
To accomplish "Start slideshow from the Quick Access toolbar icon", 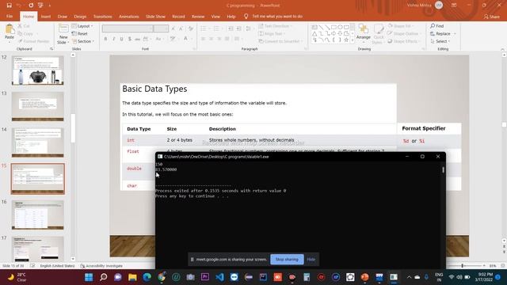I will coord(40,6).
